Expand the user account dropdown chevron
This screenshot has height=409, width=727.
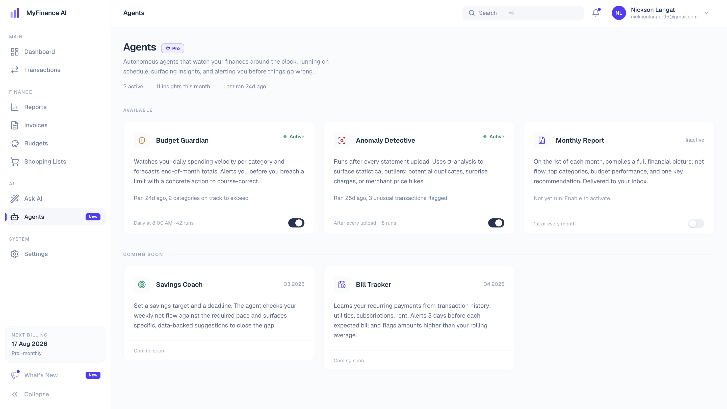point(706,13)
